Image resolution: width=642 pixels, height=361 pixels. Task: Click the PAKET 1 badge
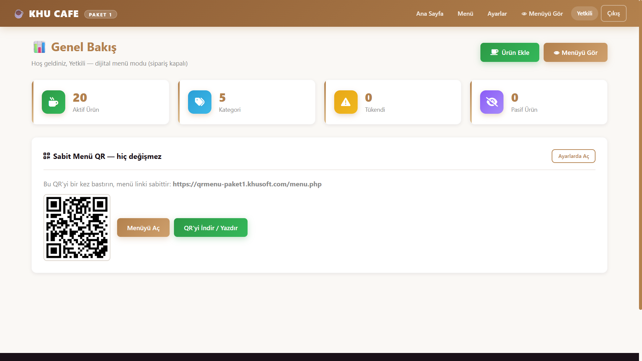100,14
